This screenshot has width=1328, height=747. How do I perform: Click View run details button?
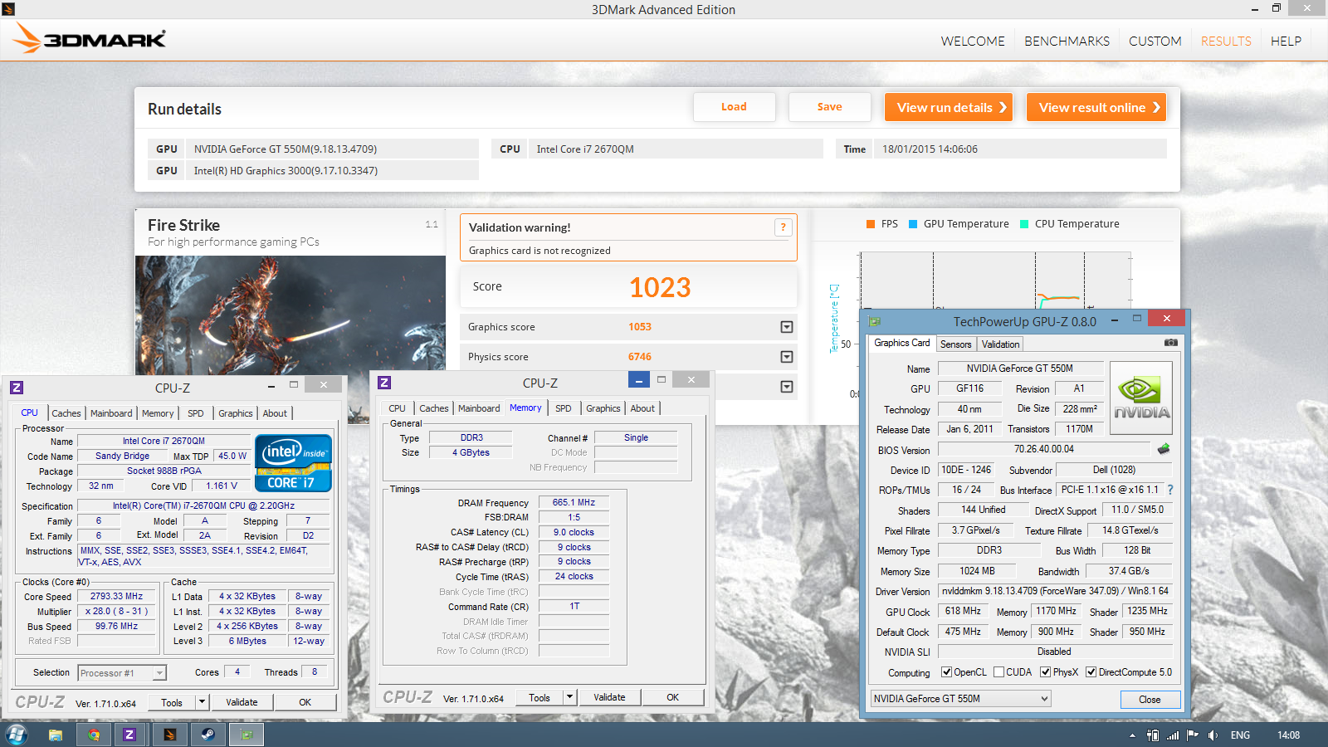tap(949, 107)
